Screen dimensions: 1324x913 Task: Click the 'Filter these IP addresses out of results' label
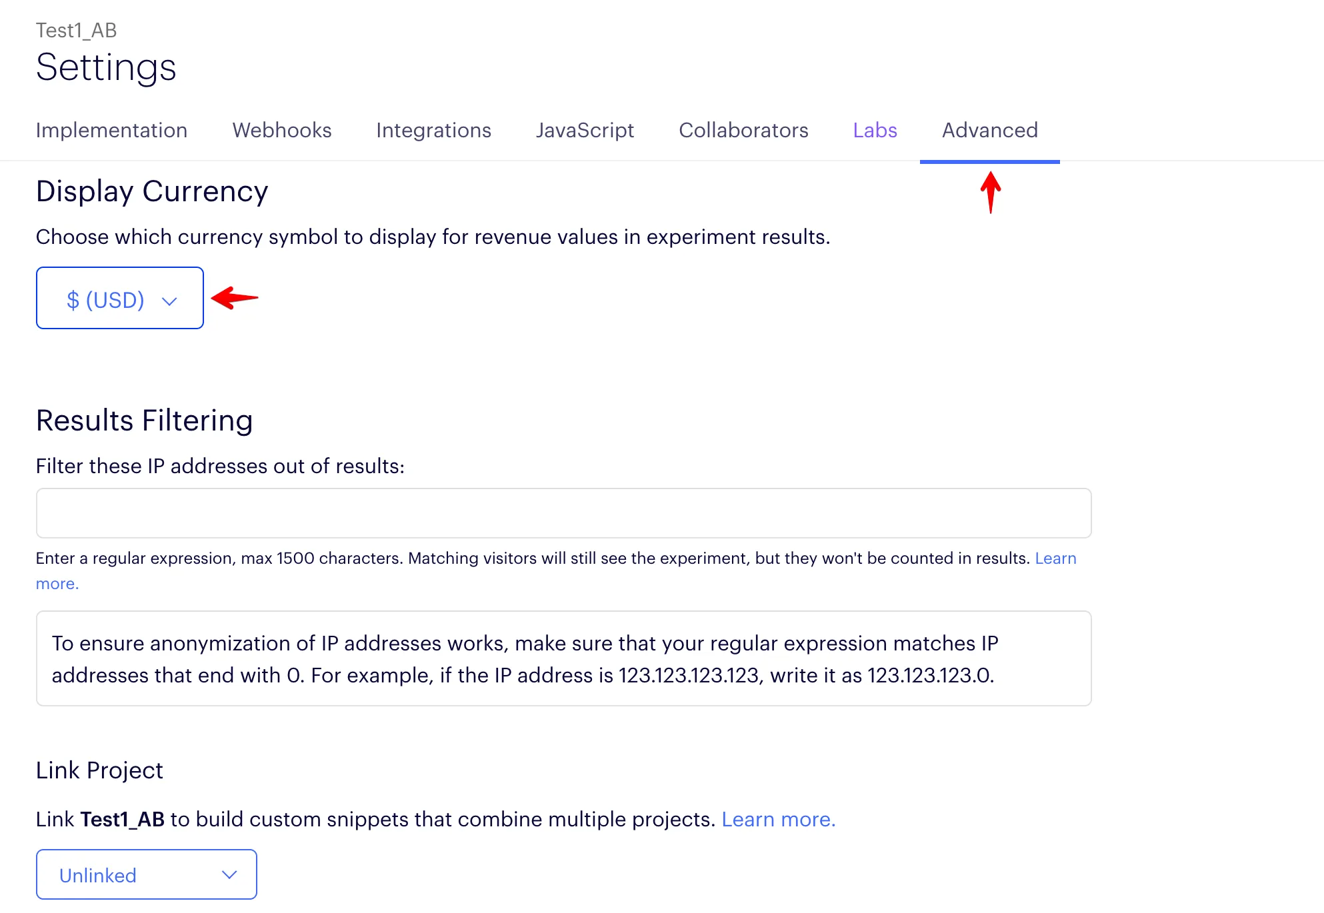(220, 466)
